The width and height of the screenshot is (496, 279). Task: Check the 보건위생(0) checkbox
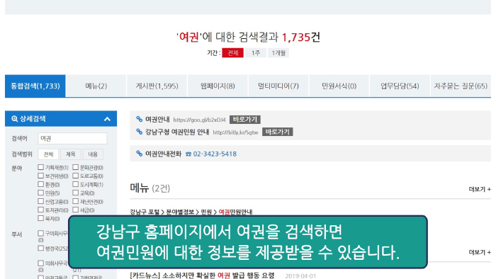click(x=41, y=176)
